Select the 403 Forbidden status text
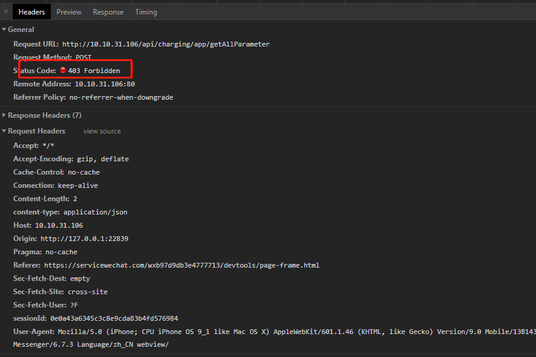 click(94, 71)
